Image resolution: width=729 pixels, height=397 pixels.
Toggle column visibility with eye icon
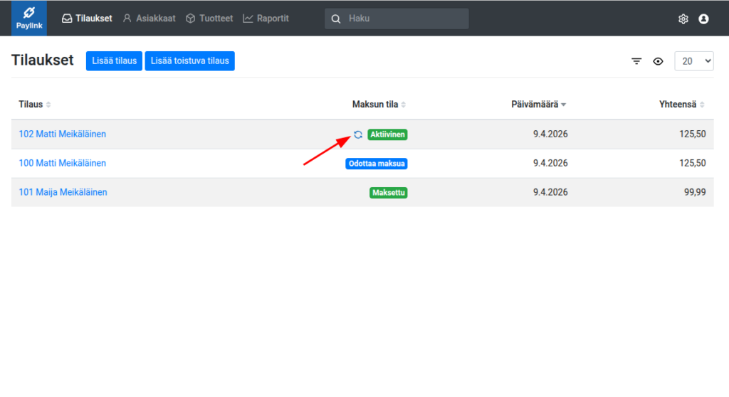coord(659,61)
